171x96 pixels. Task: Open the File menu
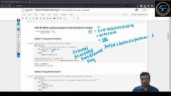(24, 15)
